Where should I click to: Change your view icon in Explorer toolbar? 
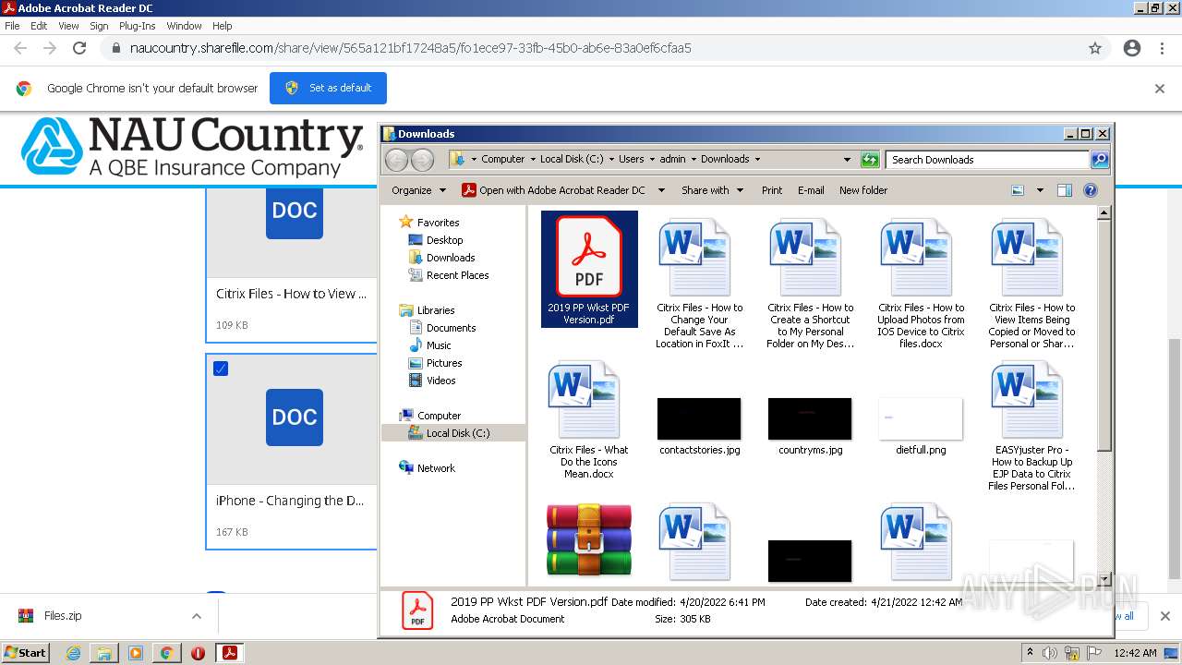pyautogui.click(x=1018, y=190)
